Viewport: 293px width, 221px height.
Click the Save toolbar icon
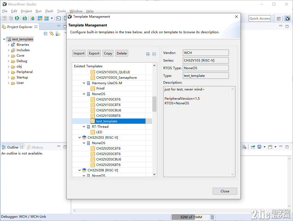[x=5, y=18]
